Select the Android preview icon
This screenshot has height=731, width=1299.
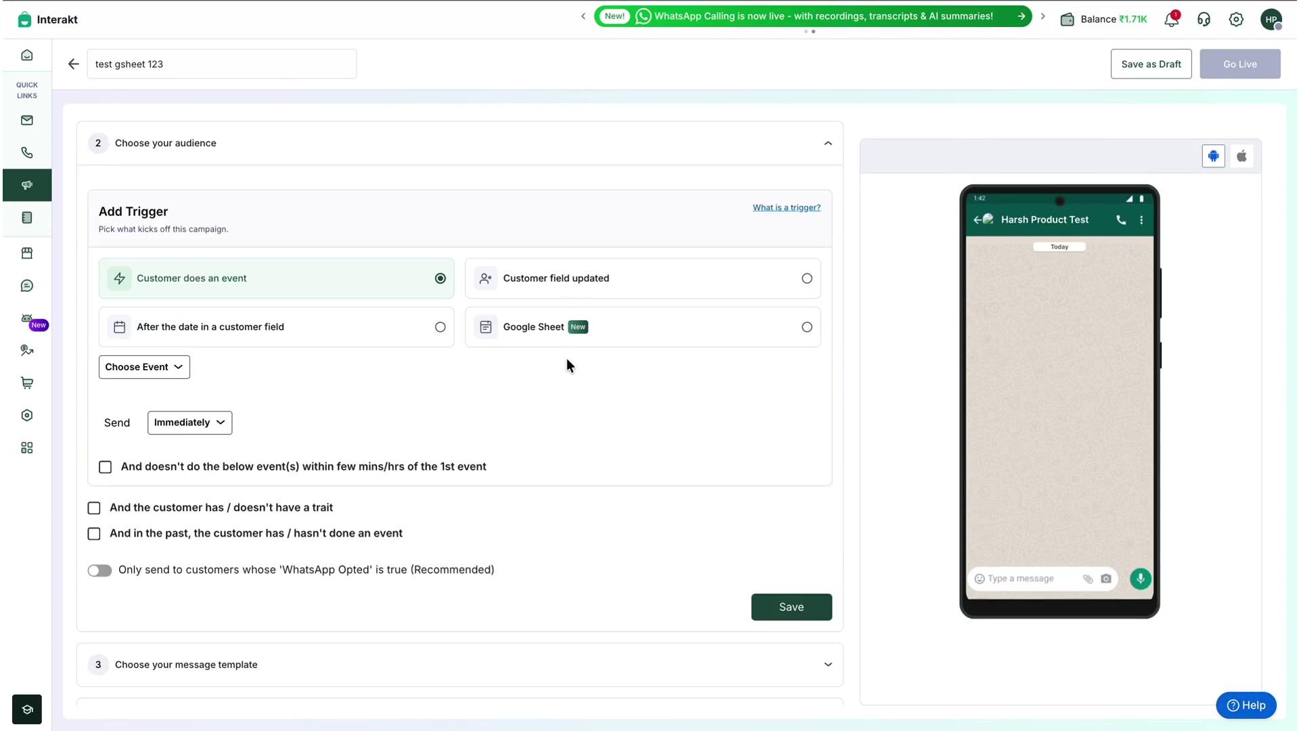pos(1213,156)
